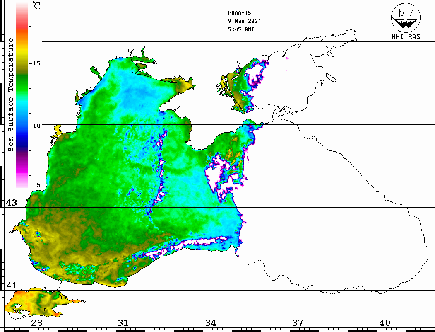
Task: Click the vertical "Sea Surface Temperature" legend title
Action: tap(11, 95)
